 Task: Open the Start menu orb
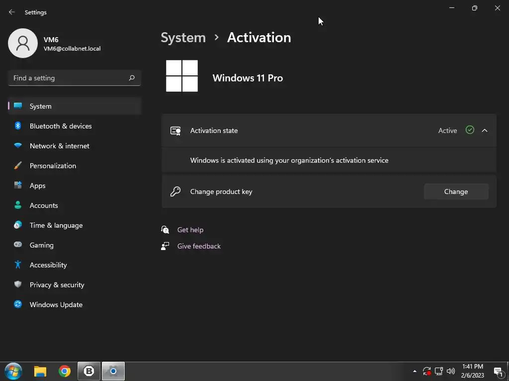coord(13,371)
